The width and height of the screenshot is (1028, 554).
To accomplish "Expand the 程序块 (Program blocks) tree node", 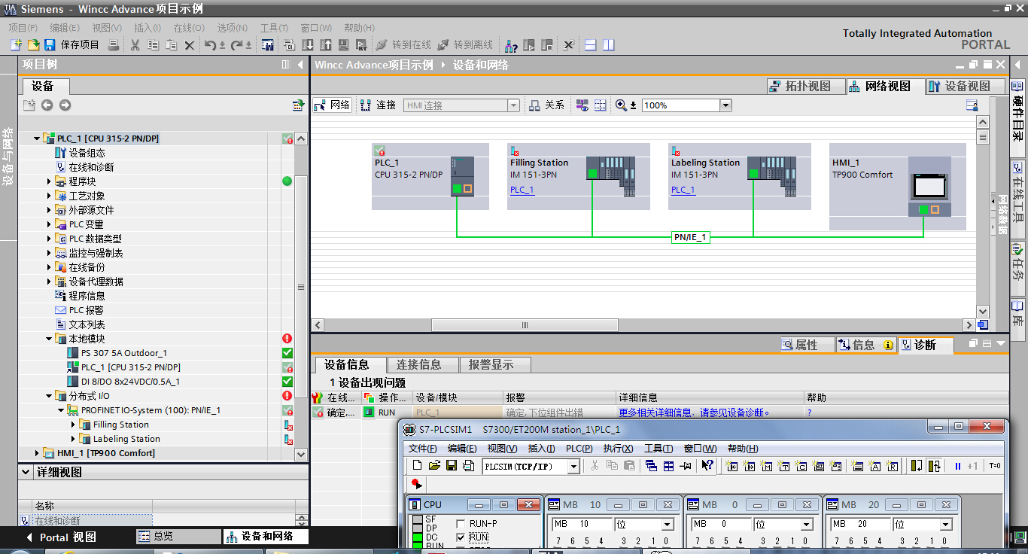I will 50,181.
